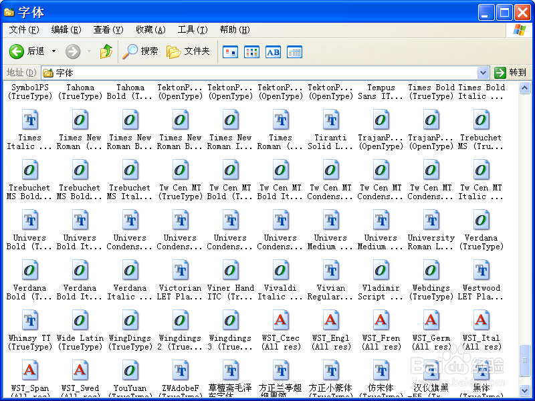This screenshot has height=401, width=535.
Task: Open the 查看(V) menu
Action: (108, 30)
